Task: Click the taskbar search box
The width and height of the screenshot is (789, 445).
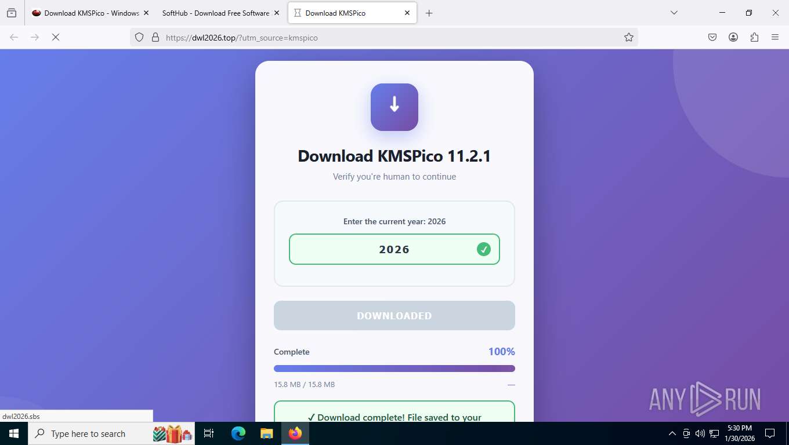Action: tap(113, 433)
